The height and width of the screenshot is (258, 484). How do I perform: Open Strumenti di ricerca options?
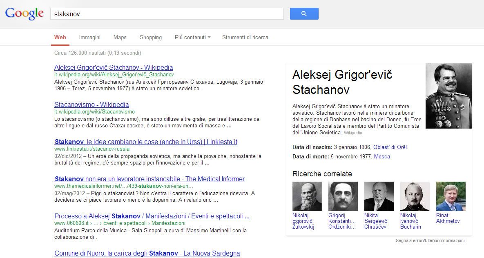point(245,37)
